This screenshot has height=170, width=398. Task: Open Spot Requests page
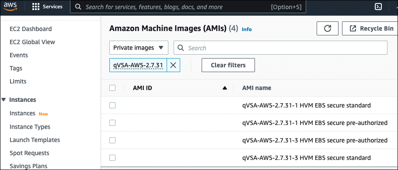(x=29, y=153)
